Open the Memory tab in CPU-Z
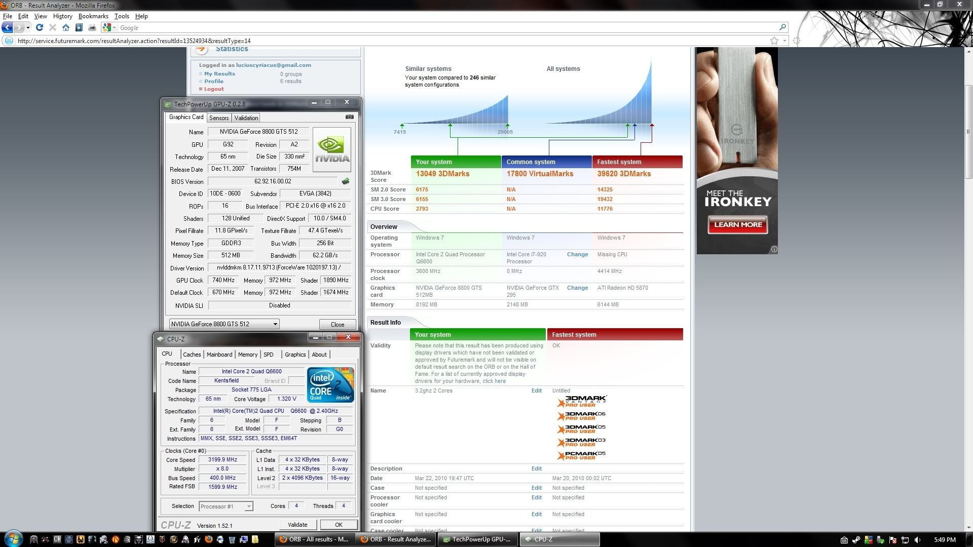The height and width of the screenshot is (547, 973). point(248,355)
